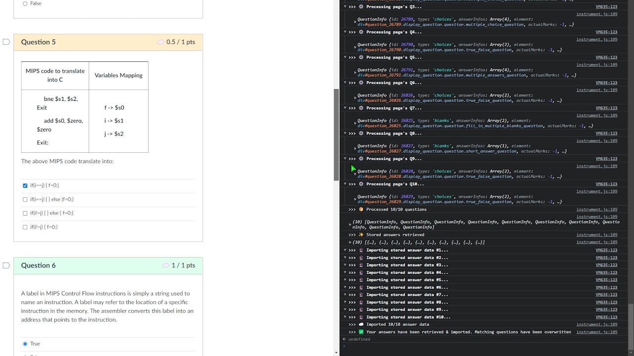This screenshot has width=634, height=356.
Task: Collapse the Processing page's Q3 log group
Action: point(345,7)
